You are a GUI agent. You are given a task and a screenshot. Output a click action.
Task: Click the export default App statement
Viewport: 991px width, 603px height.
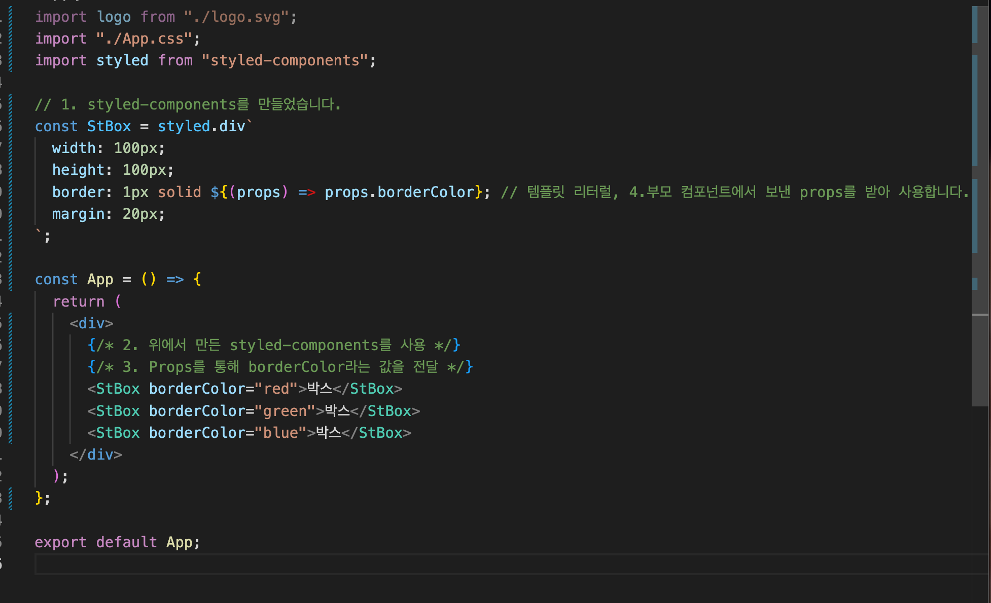click(x=117, y=543)
